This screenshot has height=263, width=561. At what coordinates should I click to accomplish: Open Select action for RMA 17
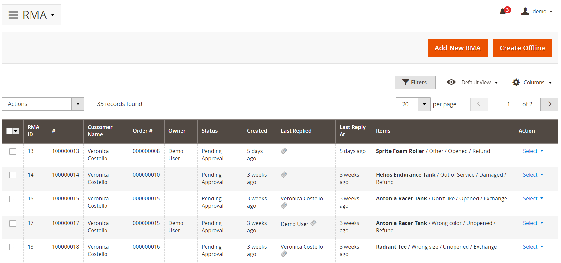click(533, 223)
